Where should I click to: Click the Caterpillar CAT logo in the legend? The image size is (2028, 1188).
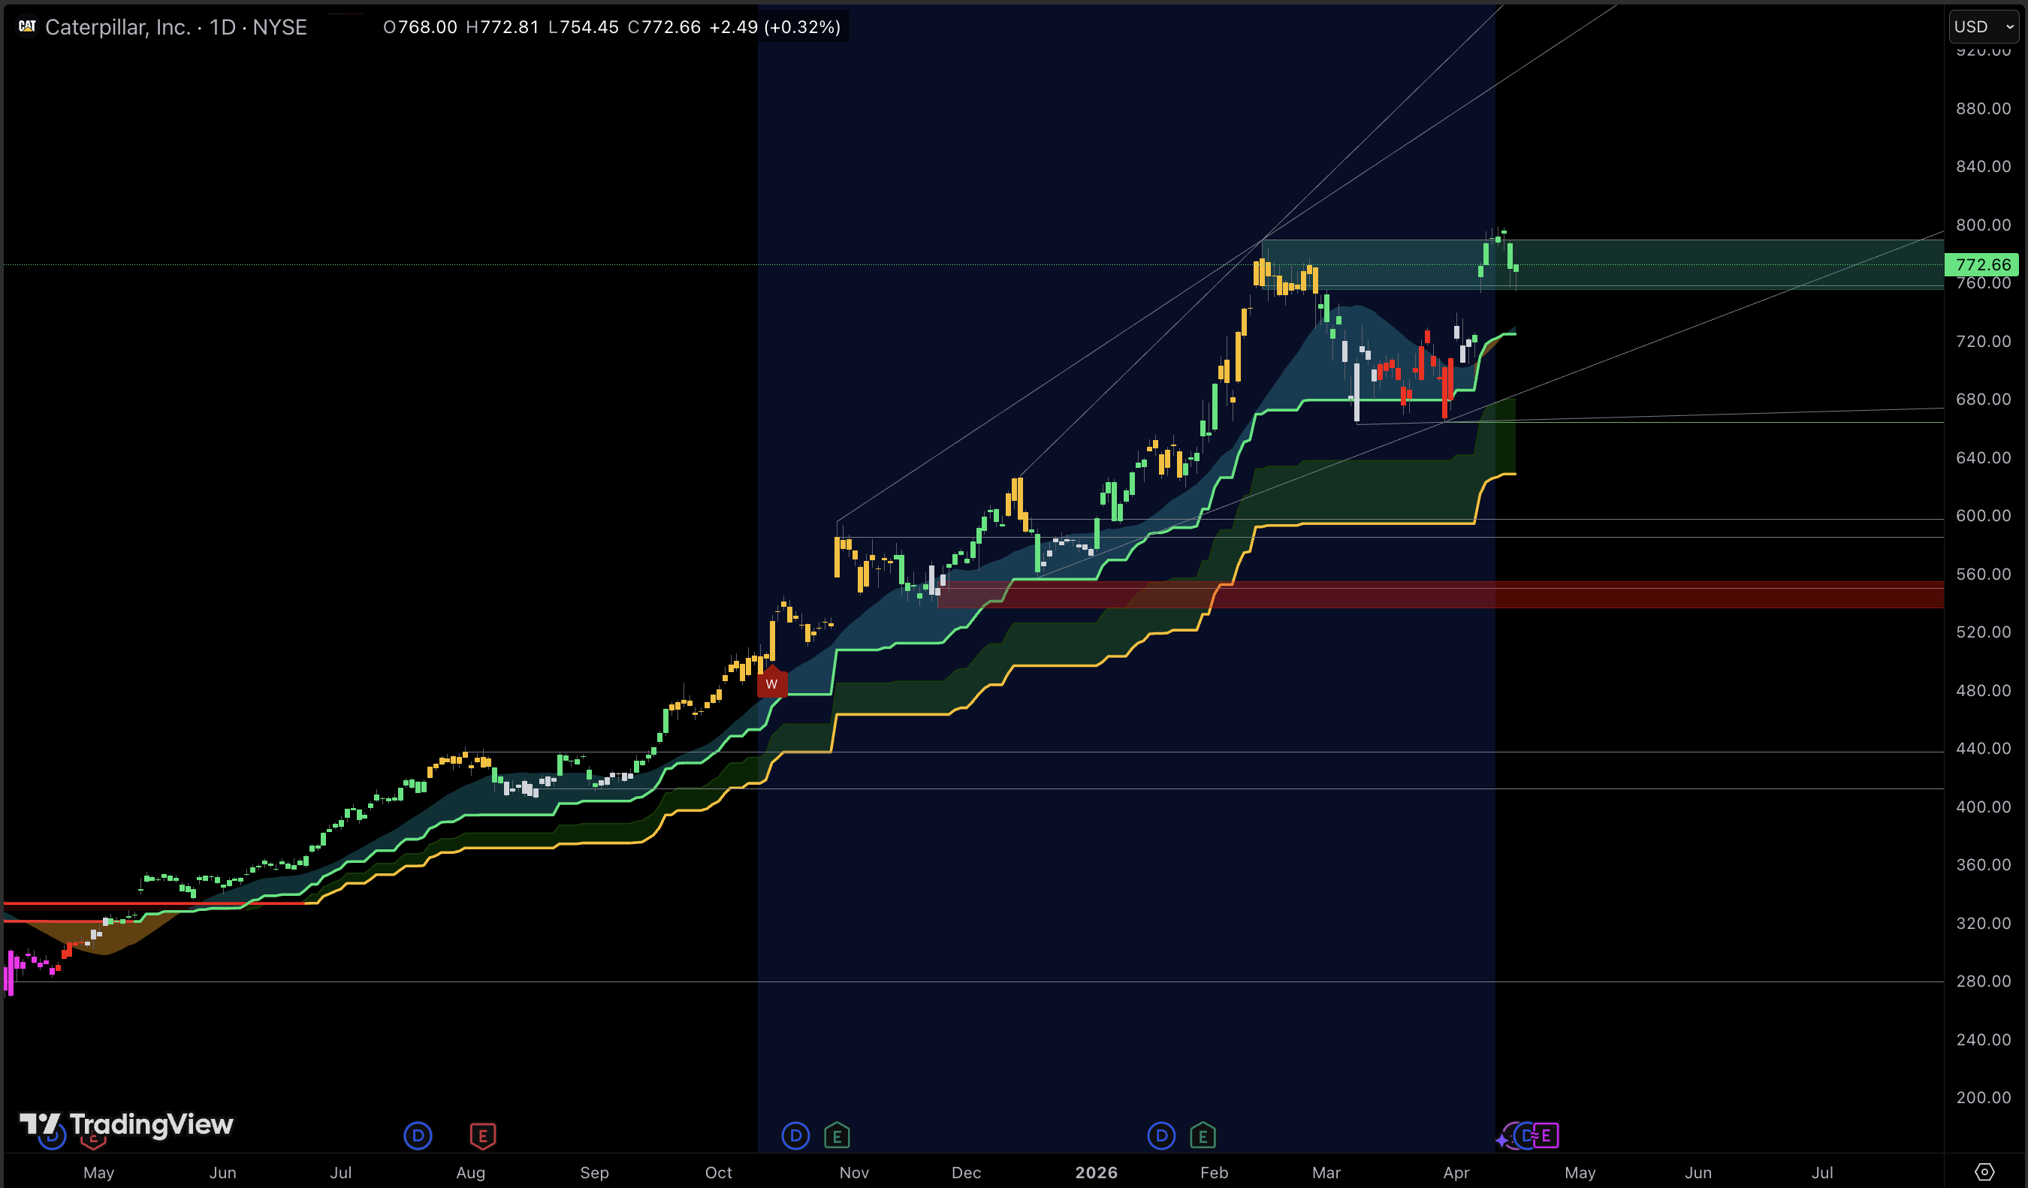tap(27, 26)
